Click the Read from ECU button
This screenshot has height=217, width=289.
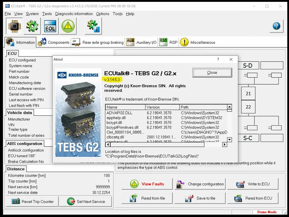[253, 198]
